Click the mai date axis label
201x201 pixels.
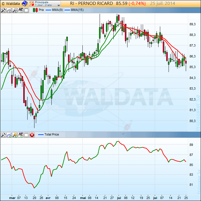[83, 198]
